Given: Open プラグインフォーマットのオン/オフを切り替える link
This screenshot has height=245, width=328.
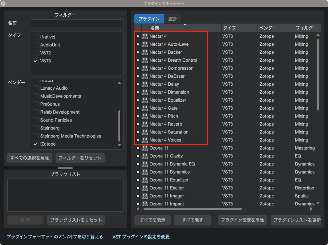Looking at the screenshot, I should pos(55,237).
